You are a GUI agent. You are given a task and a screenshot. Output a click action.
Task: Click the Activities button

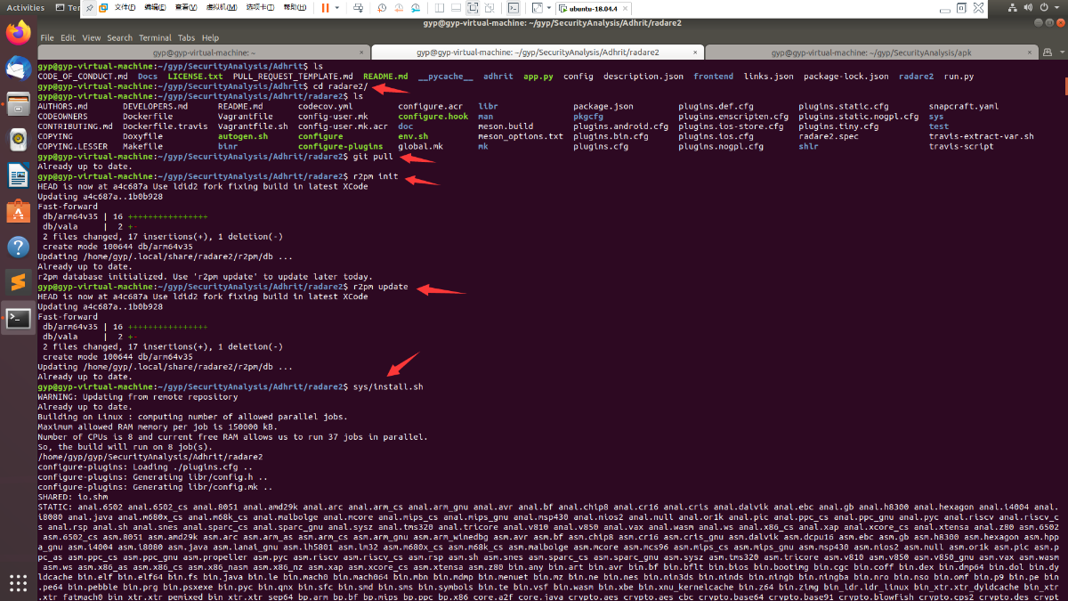pos(25,7)
